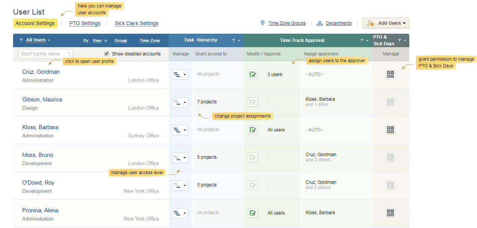Click PTO manage icon for Kloss, Barbara
The width and height of the screenshot is (477, 228).
point(390,130)
